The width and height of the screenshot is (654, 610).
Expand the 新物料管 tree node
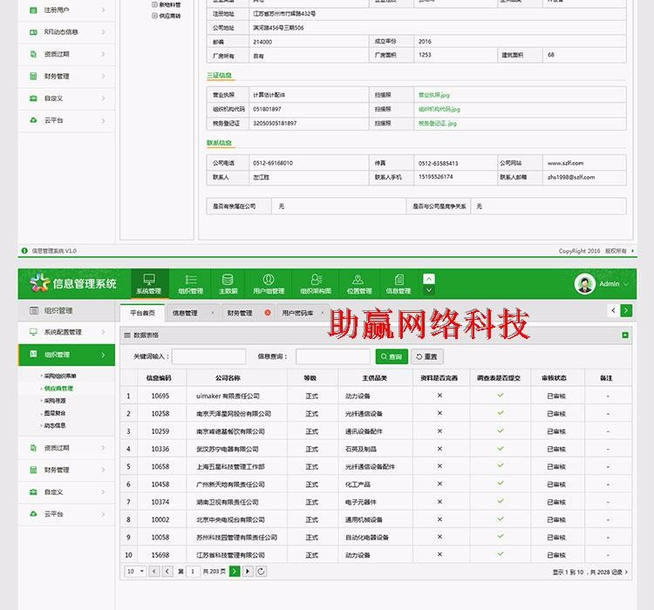coord(154,4)
